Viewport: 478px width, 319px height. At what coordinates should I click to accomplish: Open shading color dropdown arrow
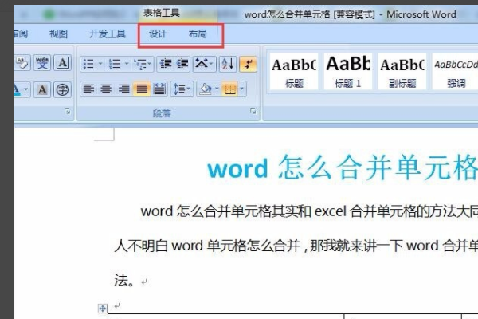point(217,89)
